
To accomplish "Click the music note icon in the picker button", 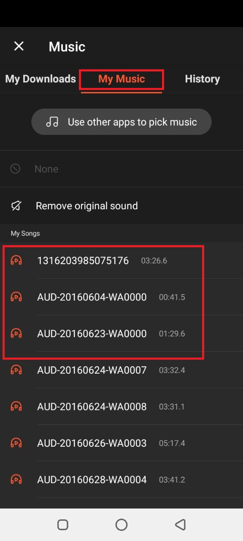I will (52, 122).
